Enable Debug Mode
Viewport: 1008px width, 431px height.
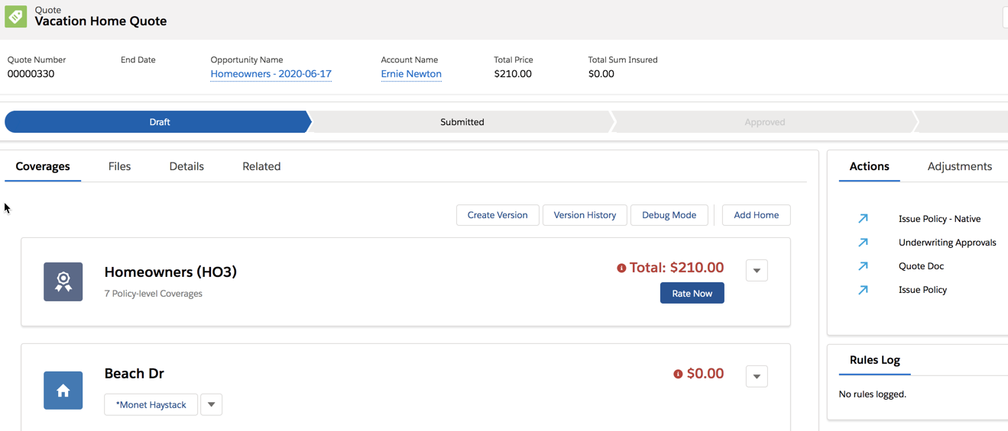click(669, 215)
